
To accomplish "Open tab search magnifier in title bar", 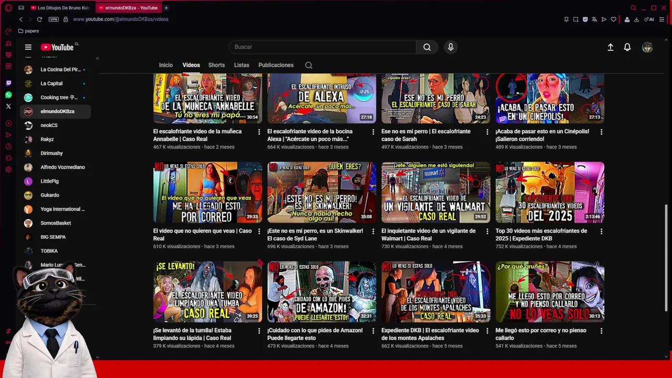I will (633, 8).
